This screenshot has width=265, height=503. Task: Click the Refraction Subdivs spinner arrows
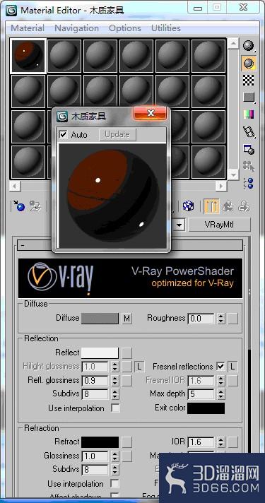pyautogui.click(x=115, y=470)
